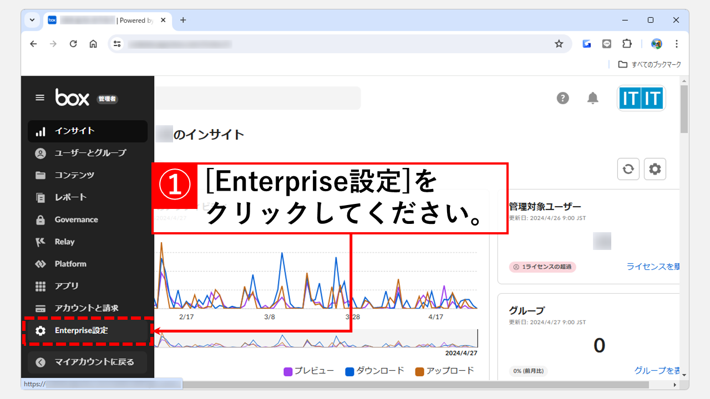Image resolution: width=710 pixels, height=399 pixels.
Task: Click the folder icon beside コンテンツ
Action: tap(40, 175)
